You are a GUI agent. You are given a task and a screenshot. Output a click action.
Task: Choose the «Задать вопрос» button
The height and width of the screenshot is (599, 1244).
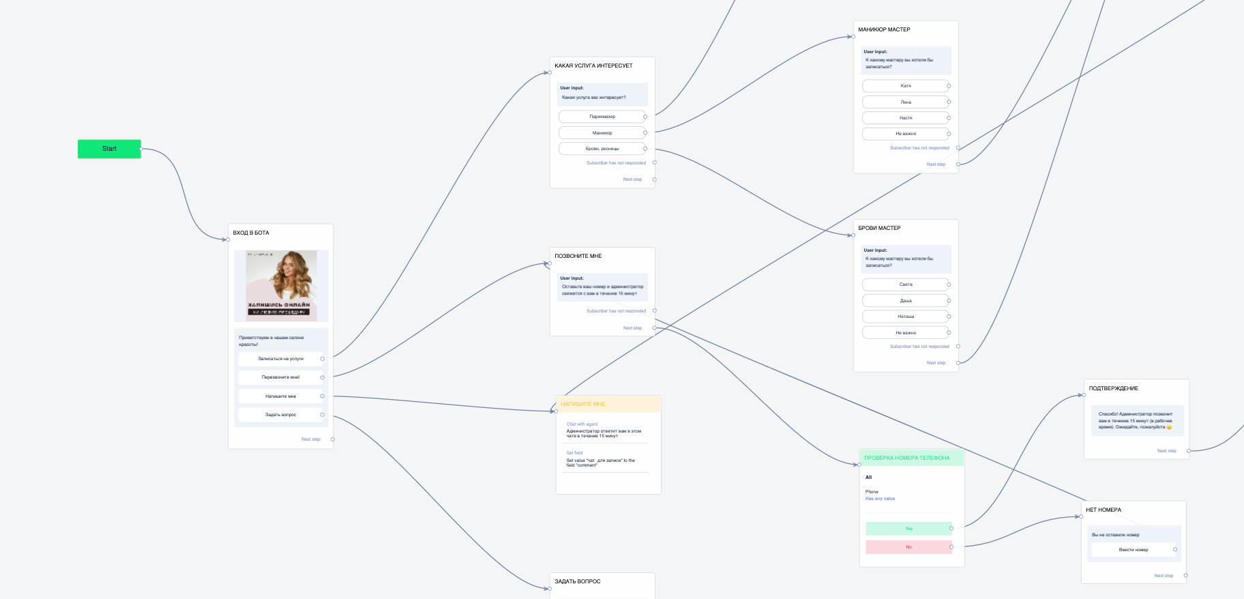pyautogui.click(x=280, y=415)
